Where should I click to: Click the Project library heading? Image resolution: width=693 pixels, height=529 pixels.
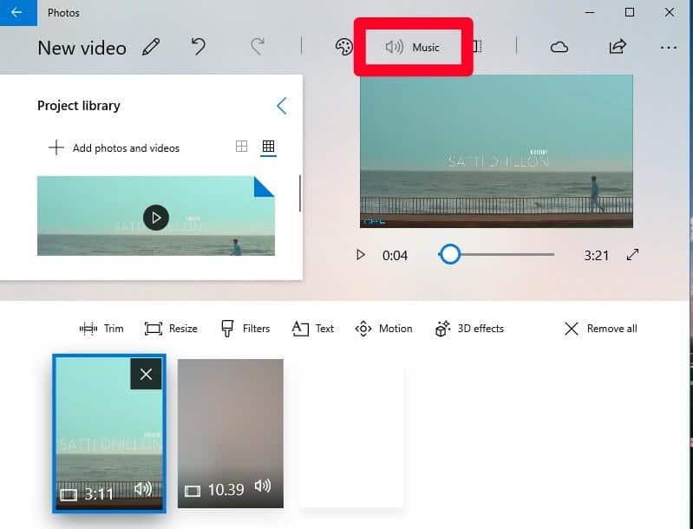[x=79, y=106]
